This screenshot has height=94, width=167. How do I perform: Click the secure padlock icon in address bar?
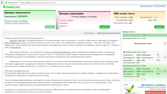6,3
